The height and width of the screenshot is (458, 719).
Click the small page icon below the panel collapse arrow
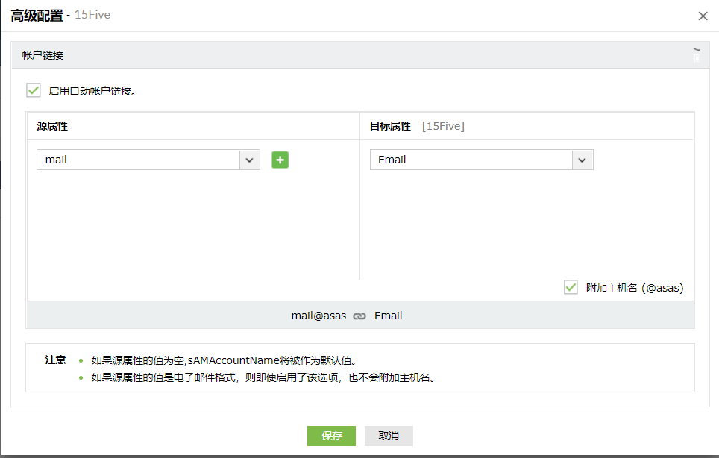[697, 60]
